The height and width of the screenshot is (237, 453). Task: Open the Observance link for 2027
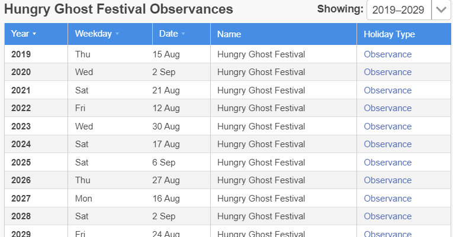387,199
